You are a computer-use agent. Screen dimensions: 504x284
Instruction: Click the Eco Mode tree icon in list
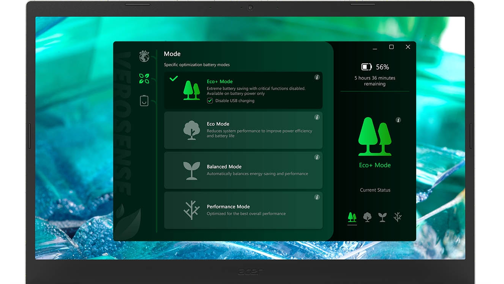click(x=191, y=130)
